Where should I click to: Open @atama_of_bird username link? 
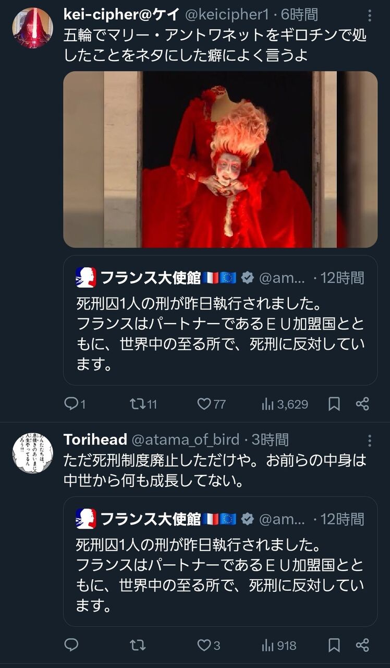click(x=185, y=439)
